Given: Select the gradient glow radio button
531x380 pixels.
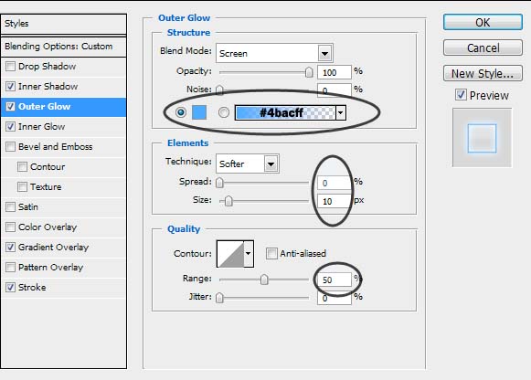Looking at the screenshot, I should (224, 112).
